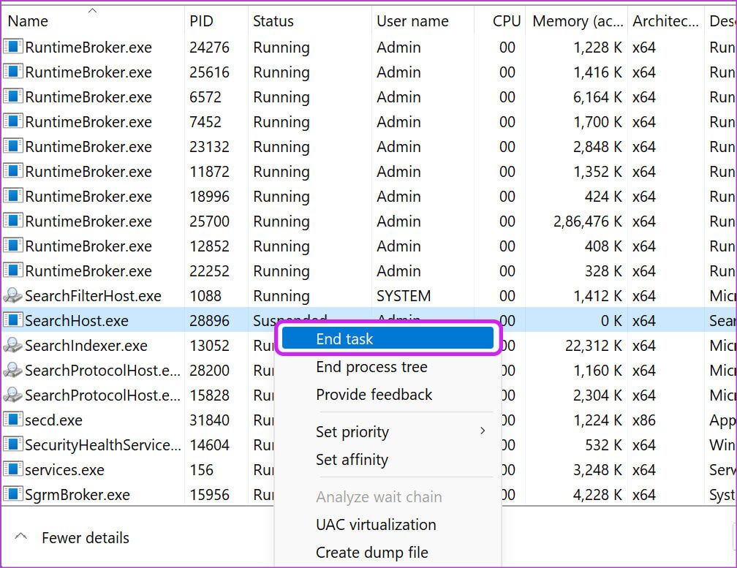Click memory value 1,228 K

597,48
